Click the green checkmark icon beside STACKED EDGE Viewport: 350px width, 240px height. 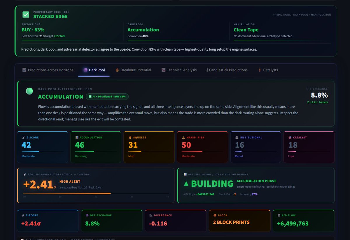coord(26,14)
